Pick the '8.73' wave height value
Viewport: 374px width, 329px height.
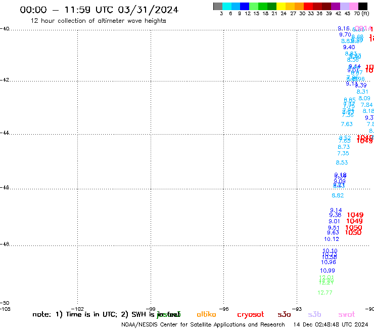point(344,147)
